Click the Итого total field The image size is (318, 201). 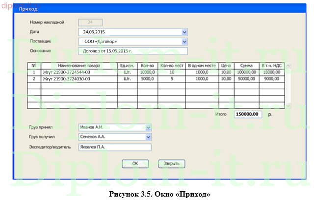[x=248, y=114]
